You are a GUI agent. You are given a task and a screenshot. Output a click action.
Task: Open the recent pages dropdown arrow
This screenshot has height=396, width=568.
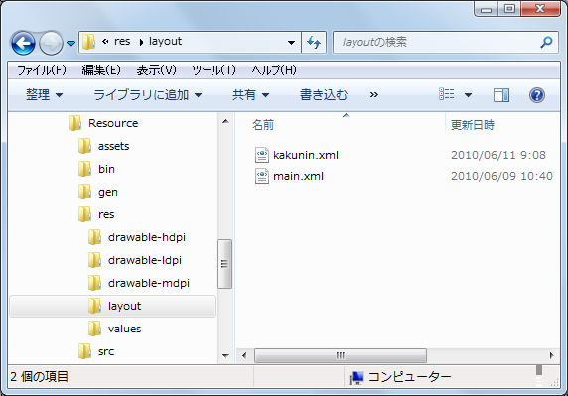point(71,44)
